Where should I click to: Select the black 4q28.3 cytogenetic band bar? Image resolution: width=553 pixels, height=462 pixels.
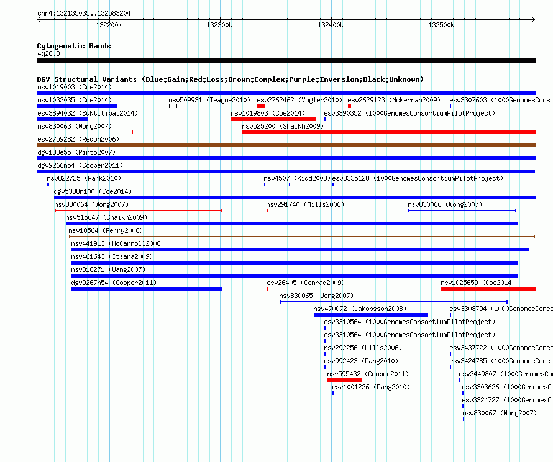286,60
